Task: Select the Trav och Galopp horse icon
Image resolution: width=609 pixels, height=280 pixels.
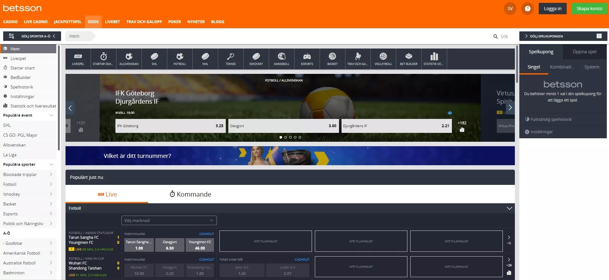Action: pyautogui.click(x=358, y=59)
